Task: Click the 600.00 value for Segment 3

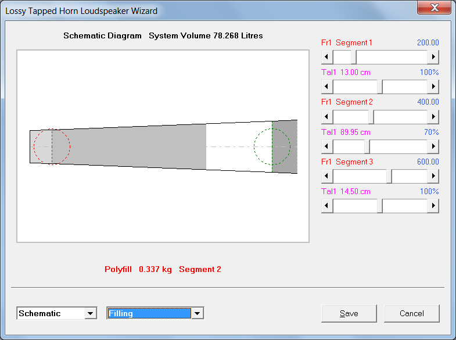Action: (x=428, y=162)
